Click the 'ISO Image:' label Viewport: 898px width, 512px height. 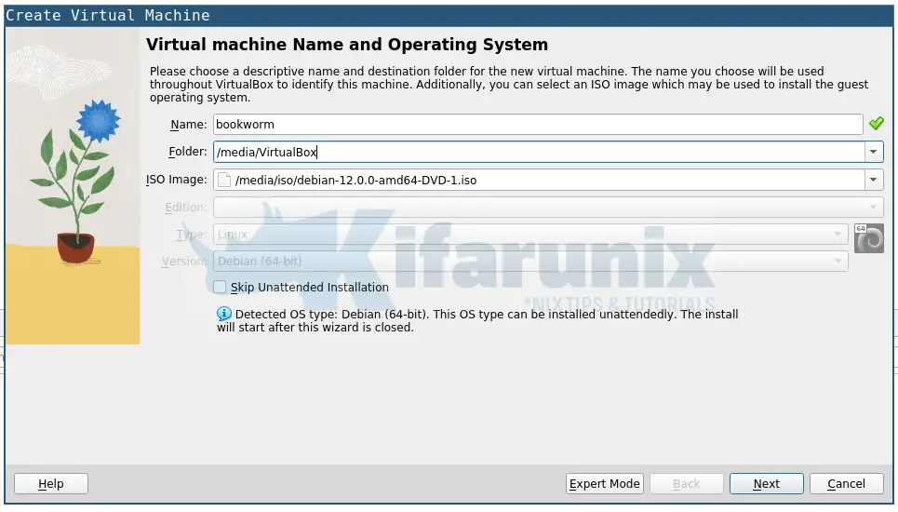pyautogui.click(x=177, y=180)
